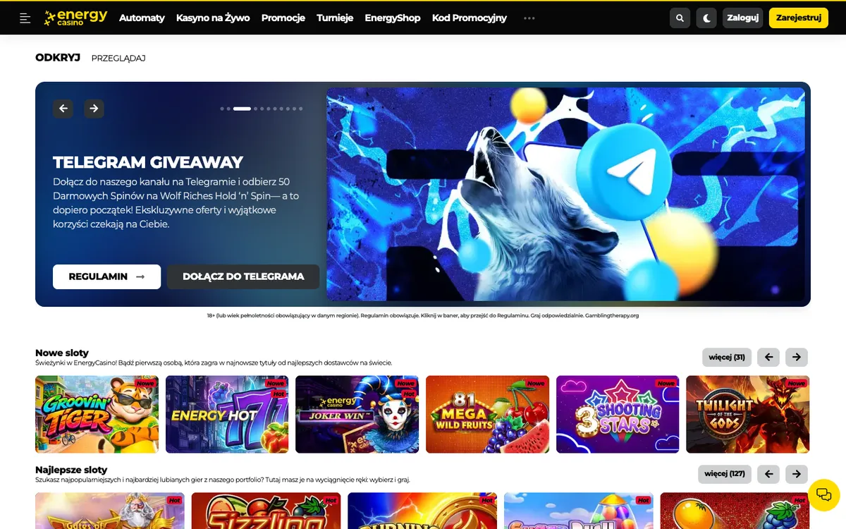Click the Zarejestruj button

[799, 18]
